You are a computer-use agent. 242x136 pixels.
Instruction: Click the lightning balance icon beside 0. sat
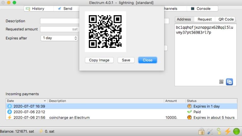41,131
